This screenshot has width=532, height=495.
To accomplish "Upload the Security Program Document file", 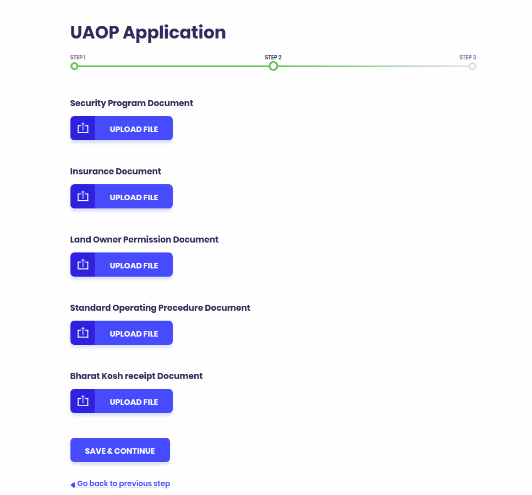I will point(133,128).
